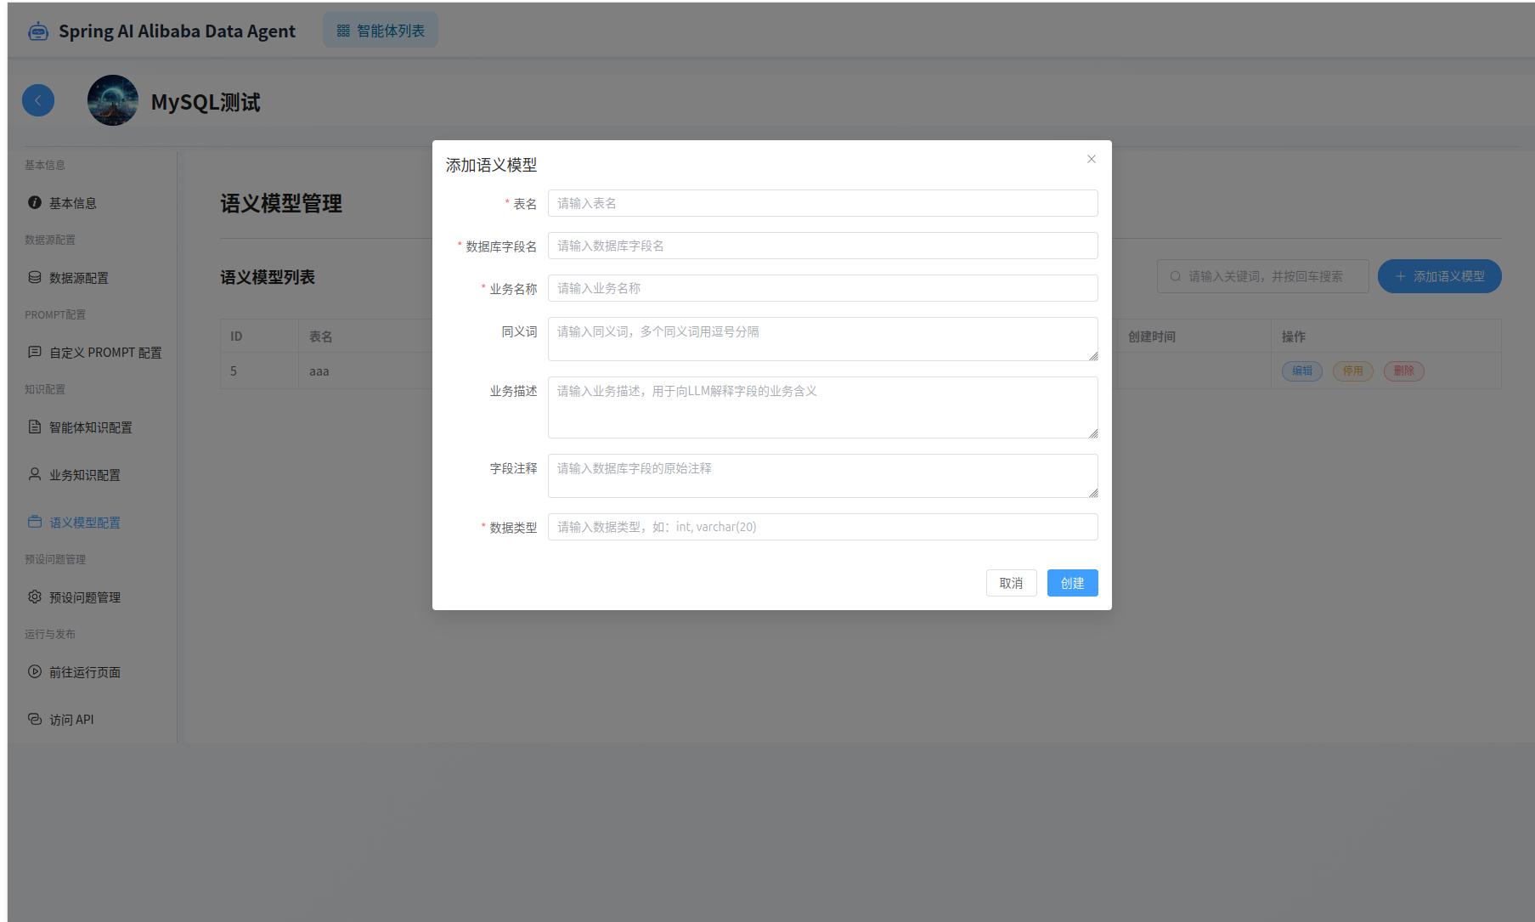Click the 业务描述 text area
The height and width of the screenshot is (922, 1535).
click(822, 407)
